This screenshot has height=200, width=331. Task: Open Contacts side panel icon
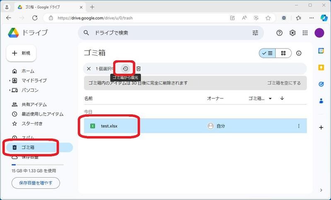321,101
